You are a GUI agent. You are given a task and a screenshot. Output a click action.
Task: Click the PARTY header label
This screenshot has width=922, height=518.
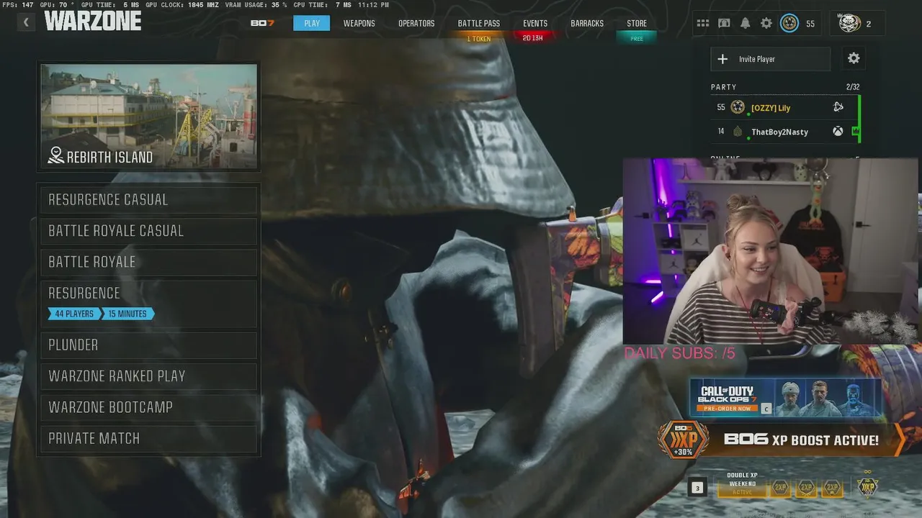point(723,87)
